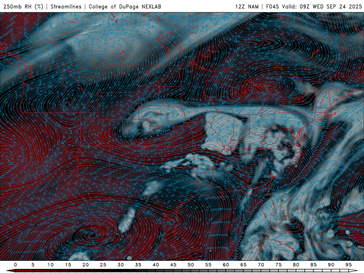Click the color scale label "35"
Image resolution: width=364 pixels, height=273 pixels.
[138, 265]
